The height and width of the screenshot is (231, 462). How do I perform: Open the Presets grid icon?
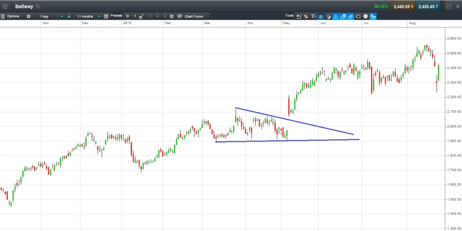(106, 16)
